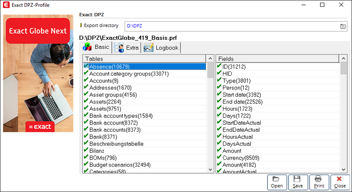Select the Assets(9751) table row
Image resolution: width=352 pixels, height=192 pixels.
coord(144,109)
